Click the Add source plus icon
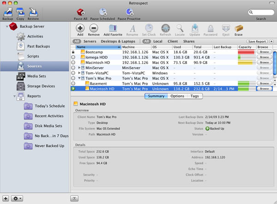 click(80, 29)
